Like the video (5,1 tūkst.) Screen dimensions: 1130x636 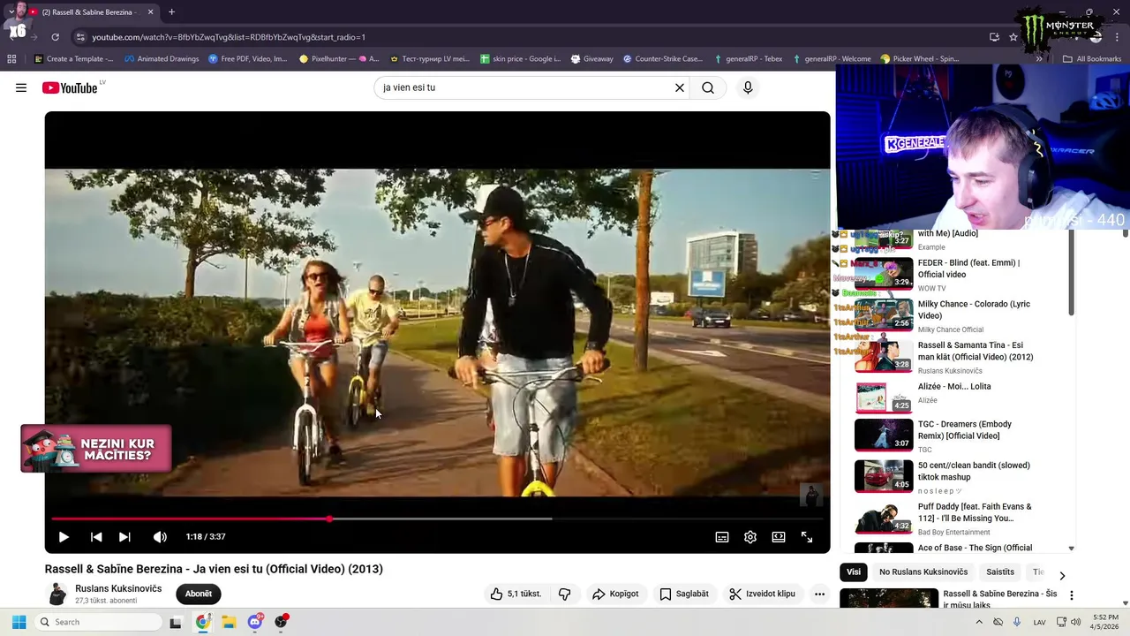point(516,594)
